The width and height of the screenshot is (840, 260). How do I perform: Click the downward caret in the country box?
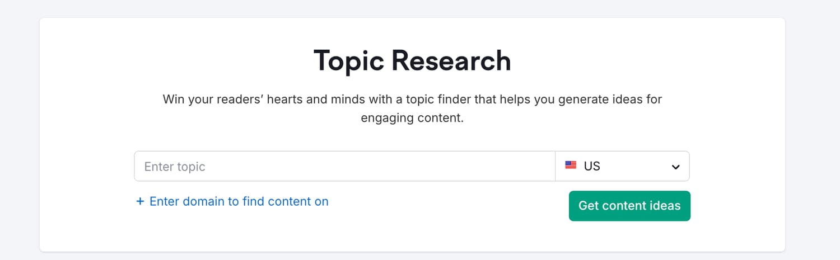click(676, 167)
